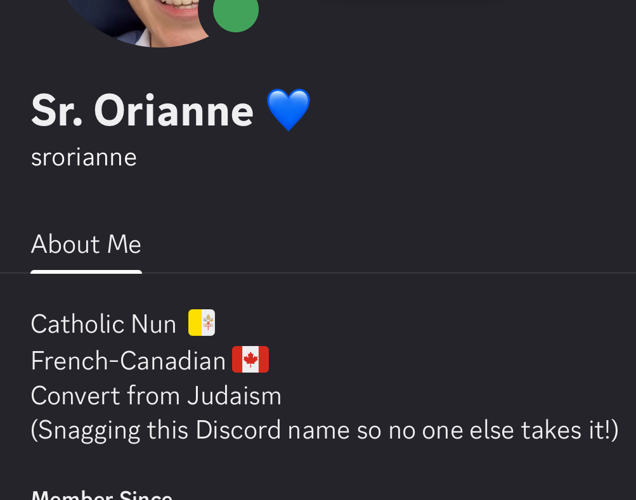
Task: Click the display name Sr. Orianne
Action: pos(143,110)
